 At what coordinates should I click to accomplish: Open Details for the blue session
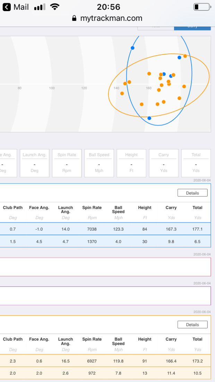[x=192, y=193]
